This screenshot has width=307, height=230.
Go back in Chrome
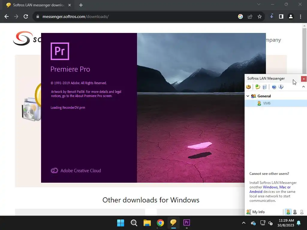tap(7, 17)
